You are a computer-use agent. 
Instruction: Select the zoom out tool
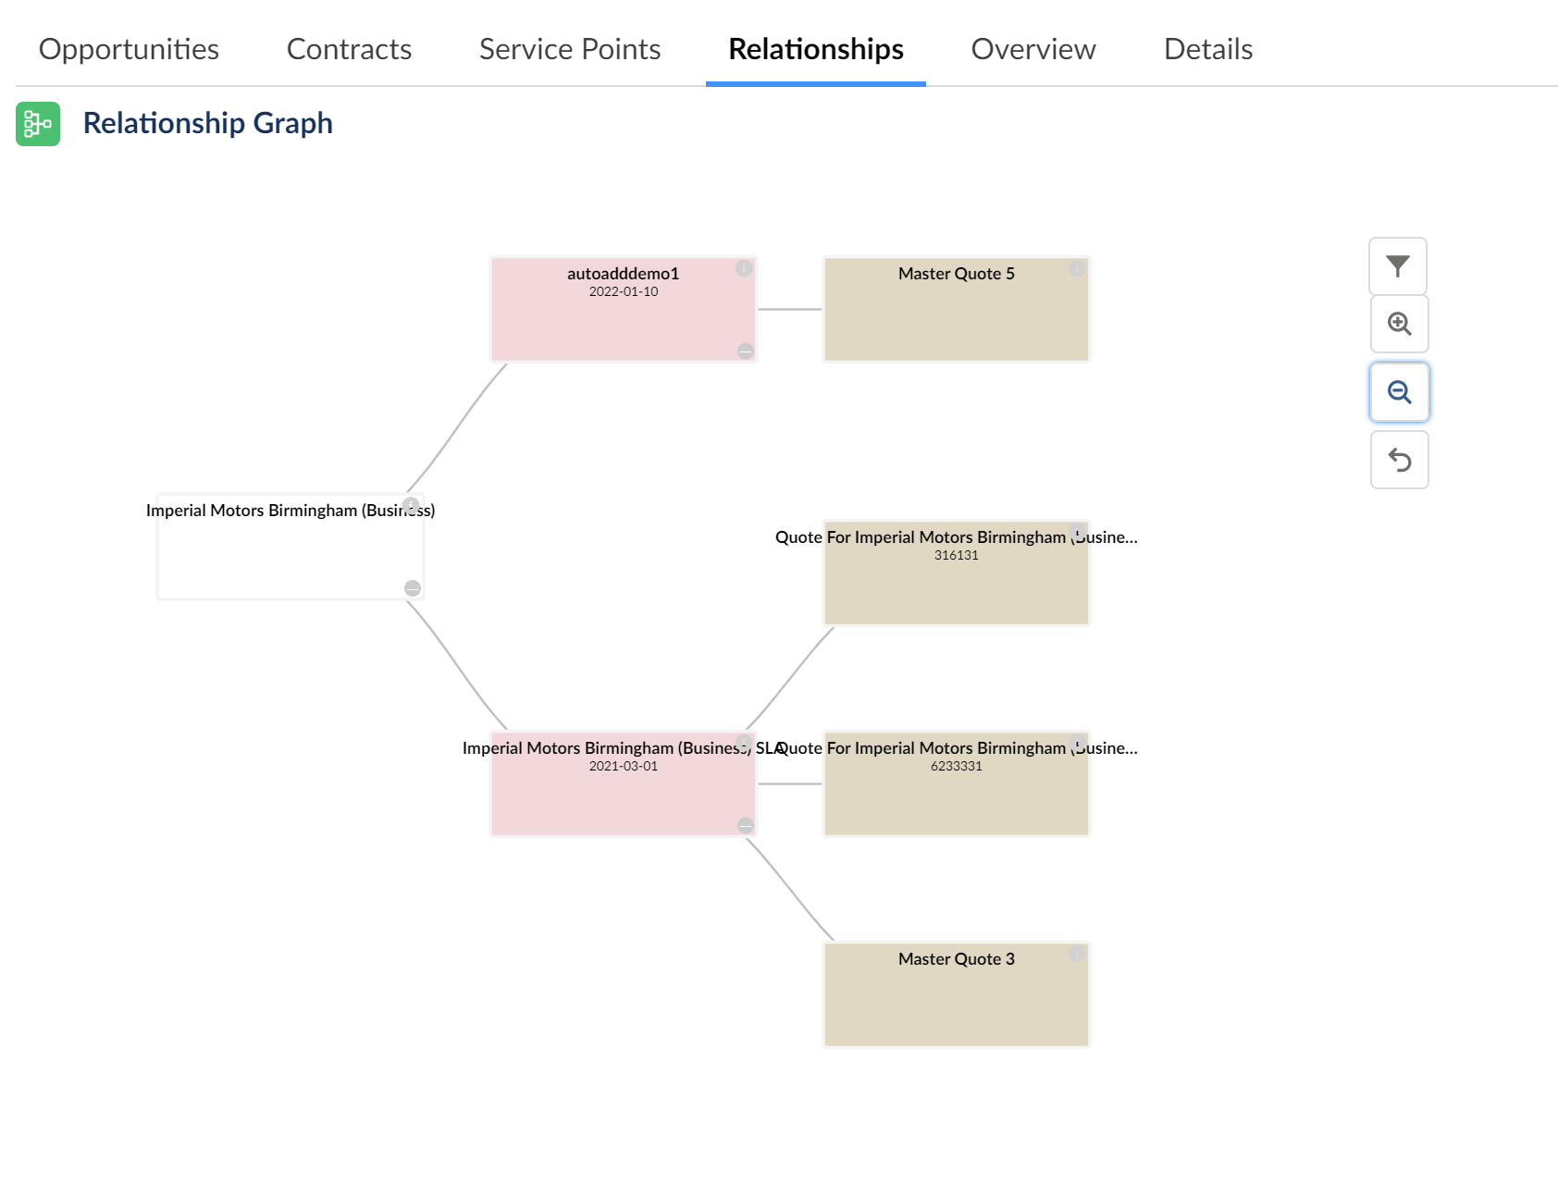[1398, 392]
